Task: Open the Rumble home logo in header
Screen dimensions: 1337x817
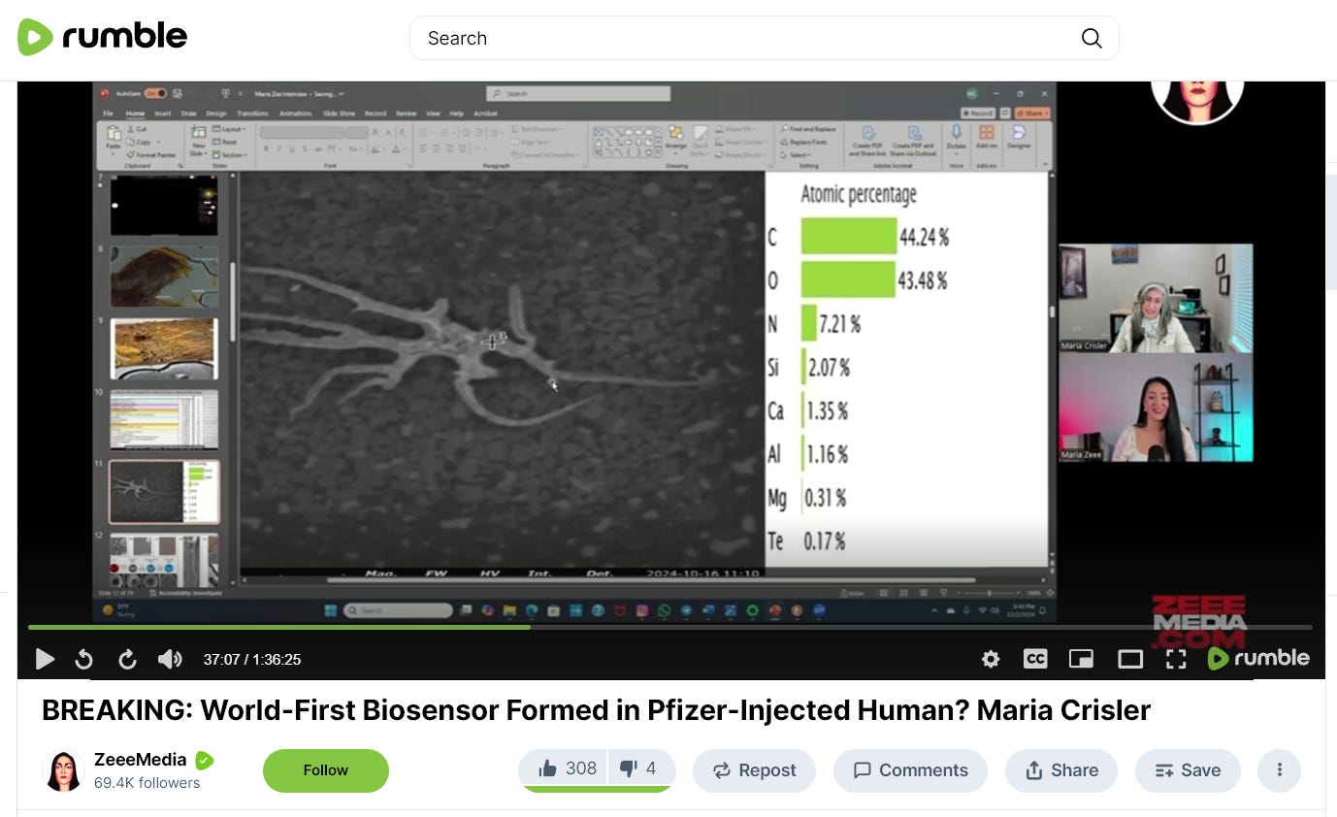Action: pos(102,38)
